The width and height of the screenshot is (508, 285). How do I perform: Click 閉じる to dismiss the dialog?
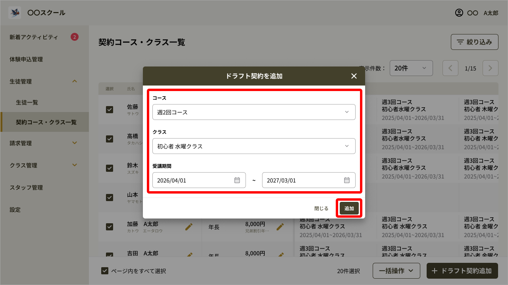click(321, 207)
